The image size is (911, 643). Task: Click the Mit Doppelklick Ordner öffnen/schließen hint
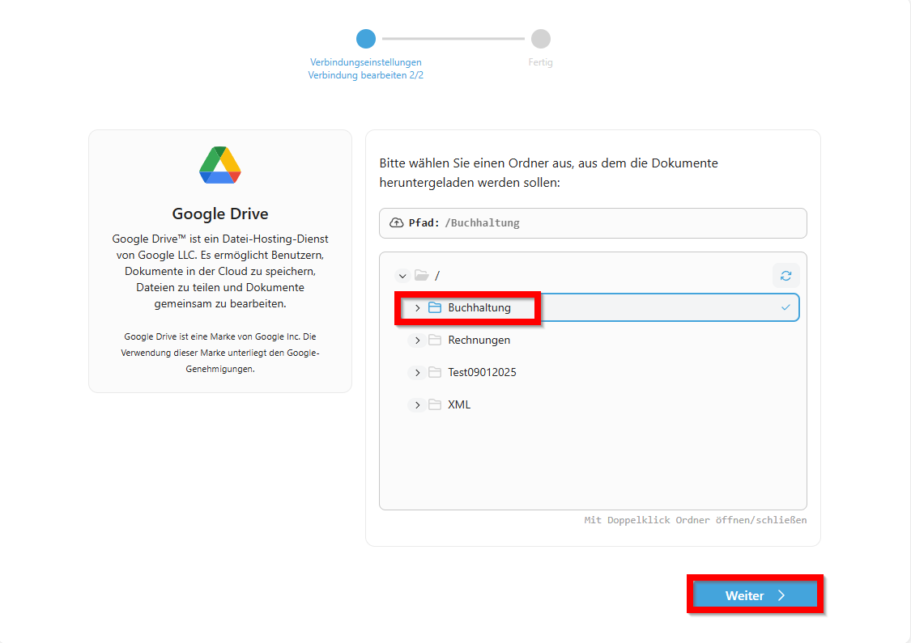[x=696, y=520]
